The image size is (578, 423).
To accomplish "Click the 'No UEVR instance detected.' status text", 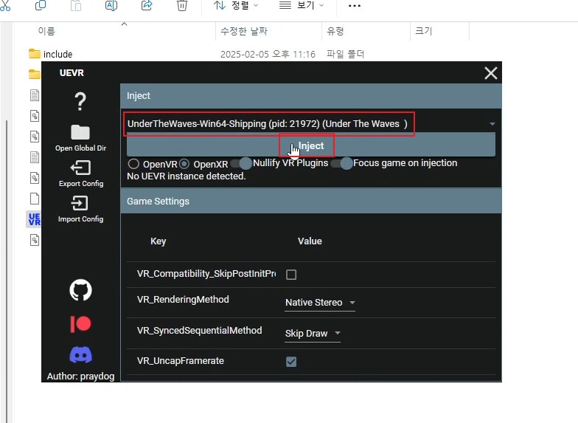I will point(186,176).
